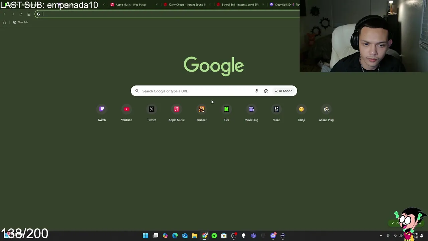
Task: Click the browser forward arrow
Action: [13, 14]
